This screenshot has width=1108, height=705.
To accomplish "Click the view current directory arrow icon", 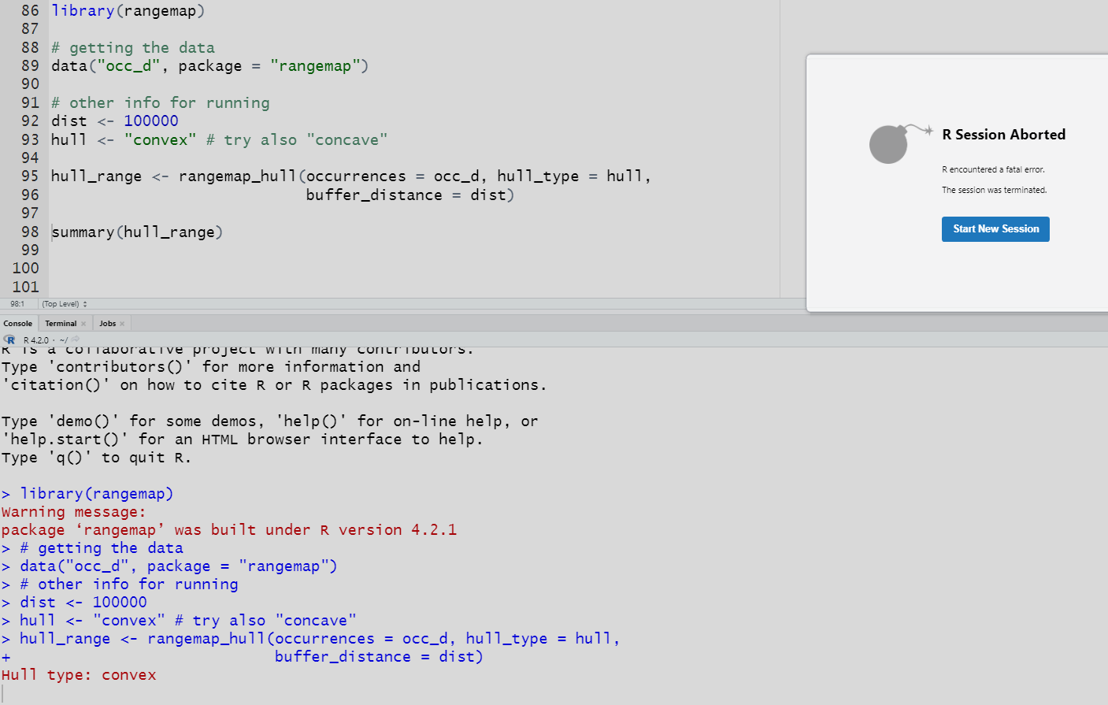I will click(76, 340).
